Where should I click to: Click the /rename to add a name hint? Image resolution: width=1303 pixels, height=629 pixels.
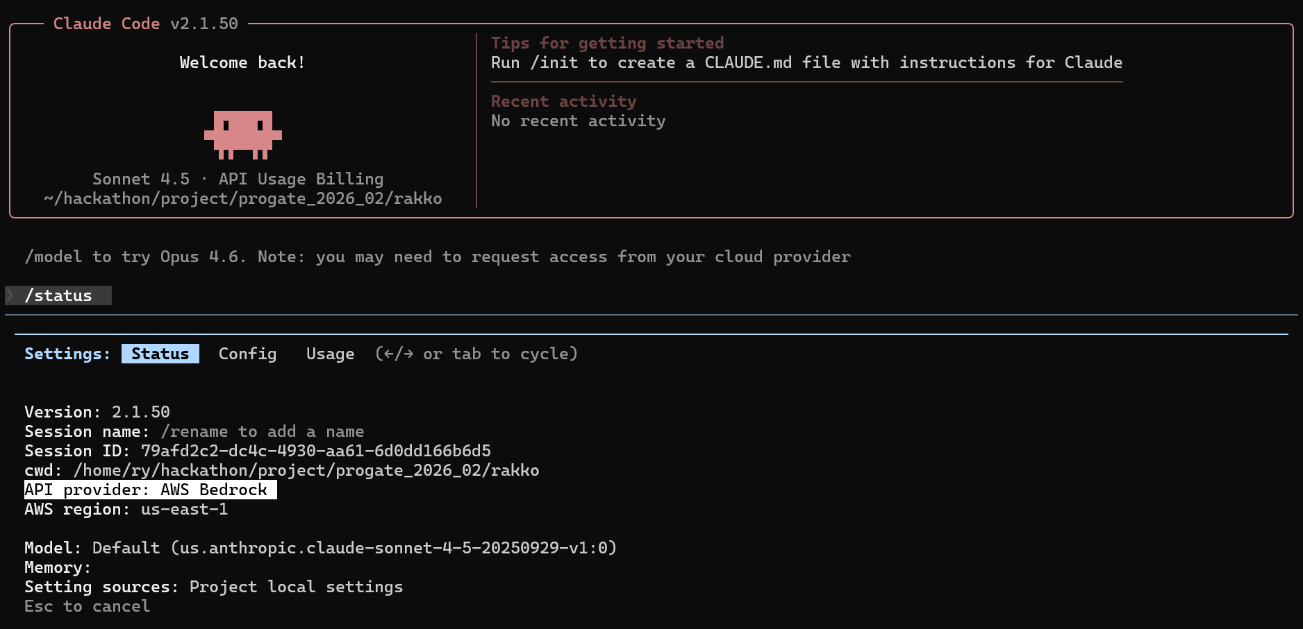[x=262, y=431]
